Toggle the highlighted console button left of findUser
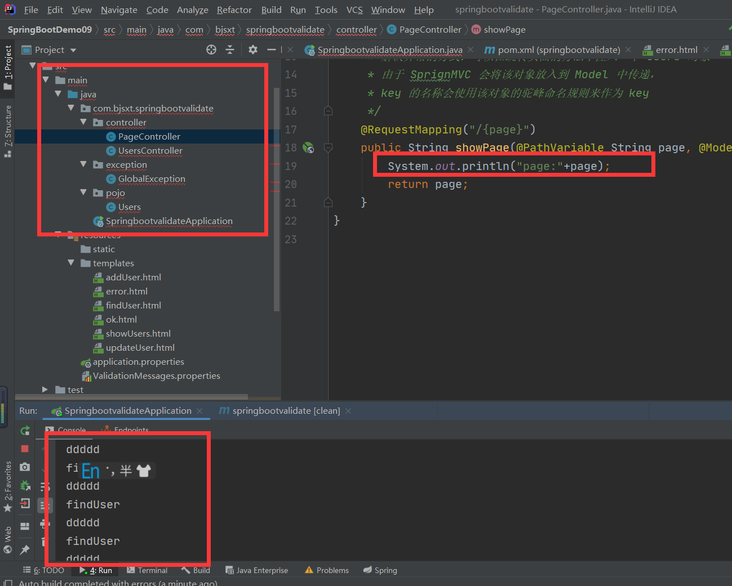This screenshot has height=586, width=732. point(45,505)
